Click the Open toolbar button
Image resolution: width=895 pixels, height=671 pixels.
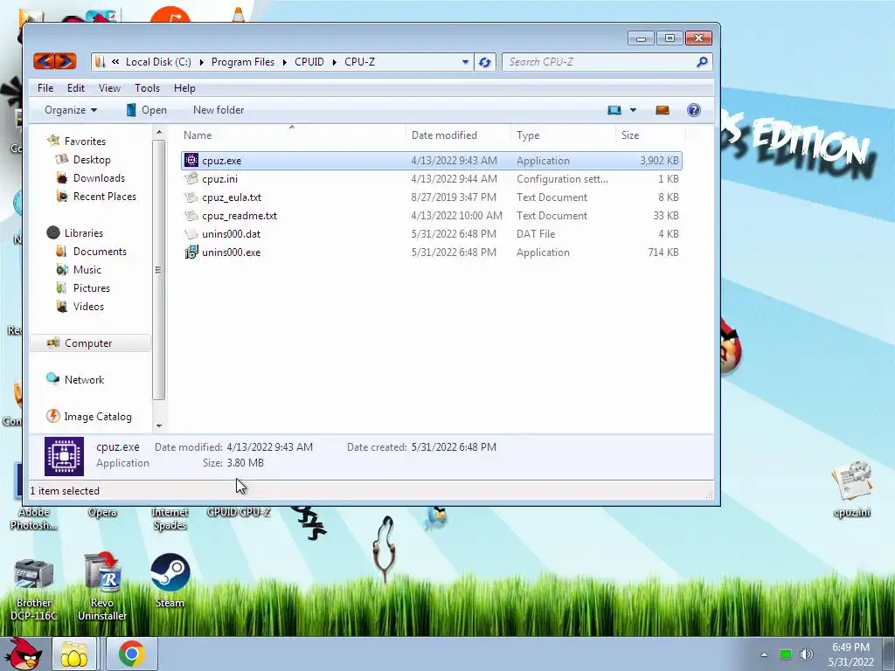click(147, 110)
